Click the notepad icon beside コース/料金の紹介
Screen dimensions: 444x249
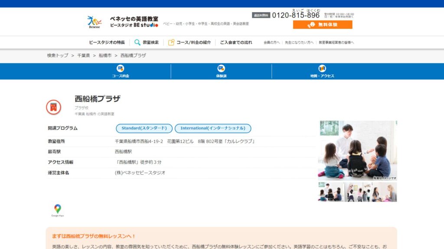pos(171,42)
